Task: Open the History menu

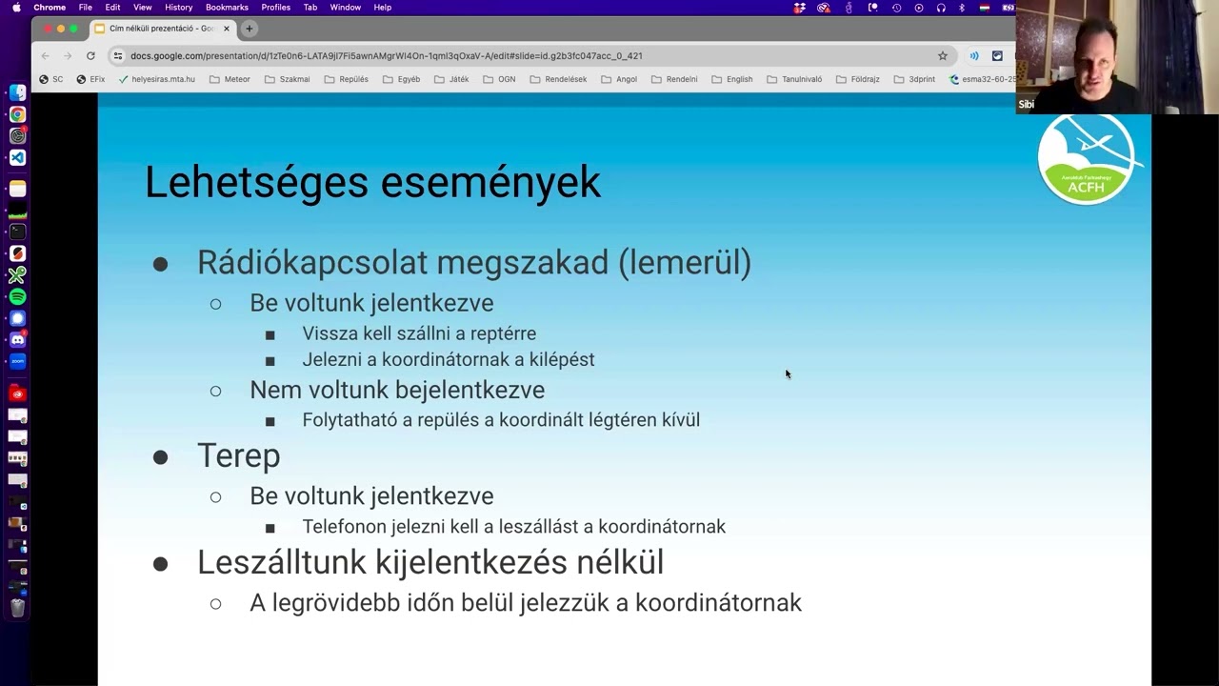Action: pyautogui.click(x=178, y=8)
